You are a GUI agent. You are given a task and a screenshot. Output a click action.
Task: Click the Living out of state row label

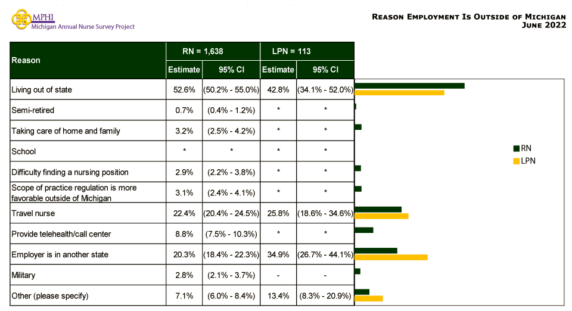pyautogui.click(x=42, y=90)
